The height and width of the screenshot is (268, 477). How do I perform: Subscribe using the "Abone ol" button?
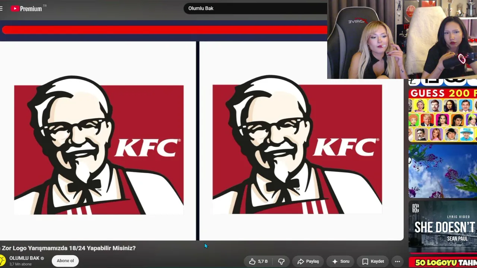point(65,261)
